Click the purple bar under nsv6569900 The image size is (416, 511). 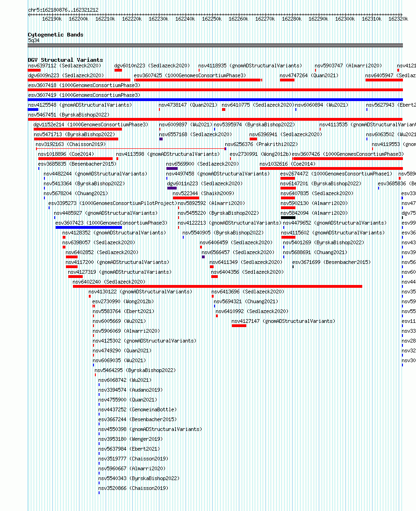pyautogui.click(x=172, y=168)
